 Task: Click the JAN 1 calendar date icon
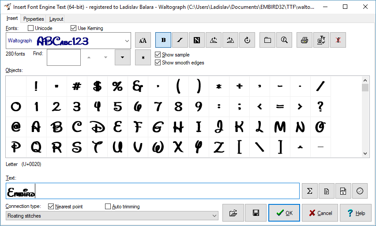tap(343, 191)
